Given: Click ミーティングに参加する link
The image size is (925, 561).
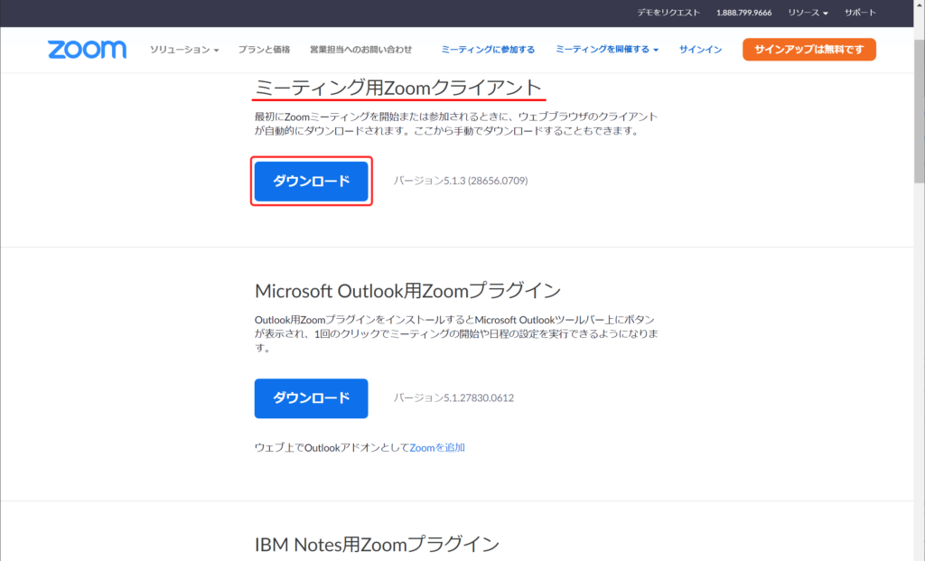Looking at the screenshot, I should tap(488, 50).
